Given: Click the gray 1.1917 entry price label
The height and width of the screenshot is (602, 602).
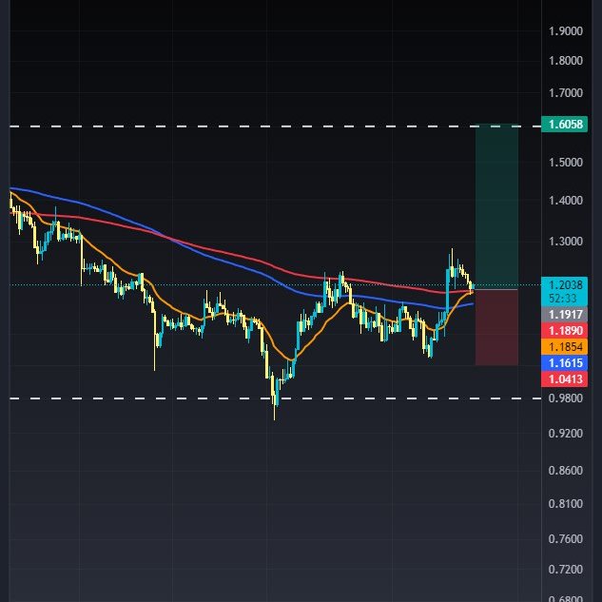Looking at the screenshot, I should [x=564, y=315].
